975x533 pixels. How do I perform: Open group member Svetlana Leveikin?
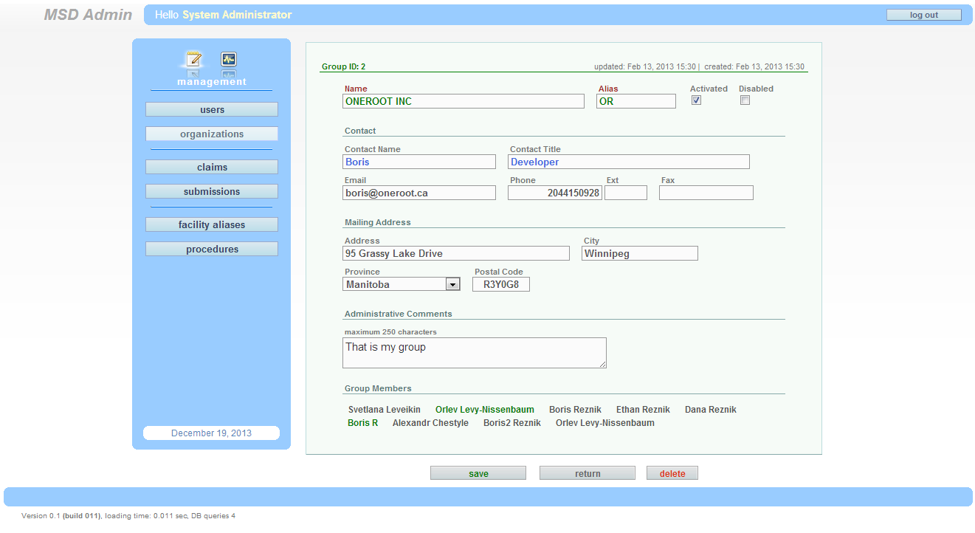click(x=385, y=410)
